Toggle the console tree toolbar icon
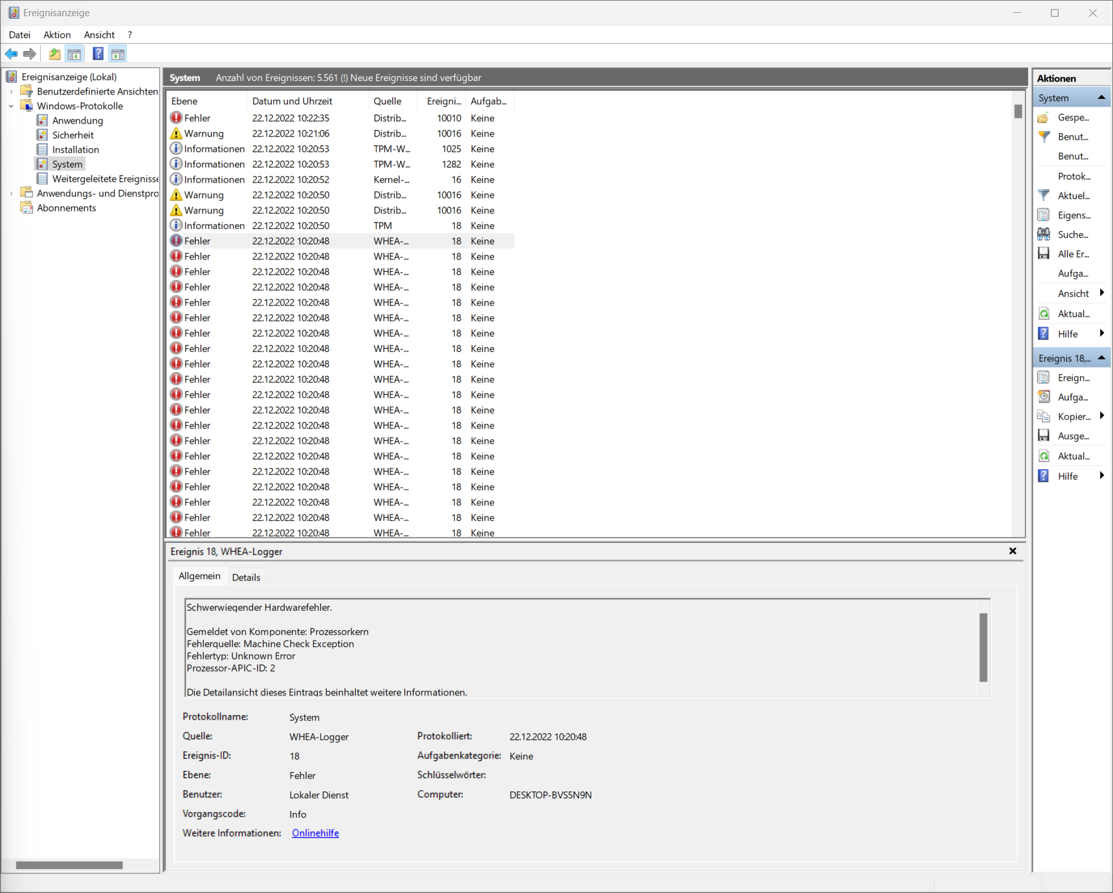1113x893 pixels. (x=74, y=54)
